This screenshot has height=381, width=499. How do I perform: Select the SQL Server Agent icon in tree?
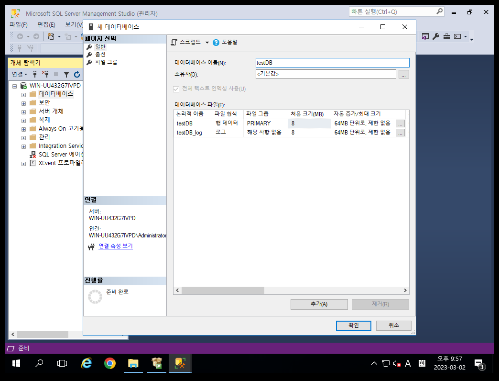(x=33, y=155)
